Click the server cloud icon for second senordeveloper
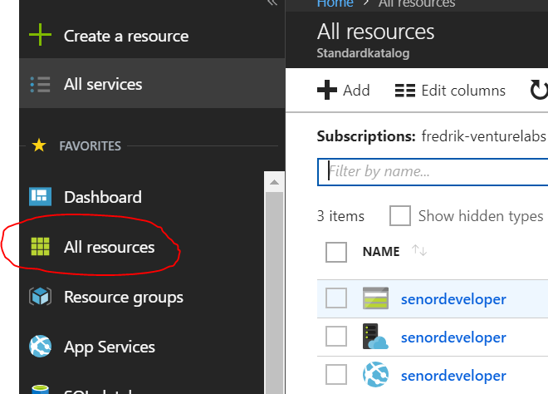This screenshot has height=394, width=548. tap(375, 337)
